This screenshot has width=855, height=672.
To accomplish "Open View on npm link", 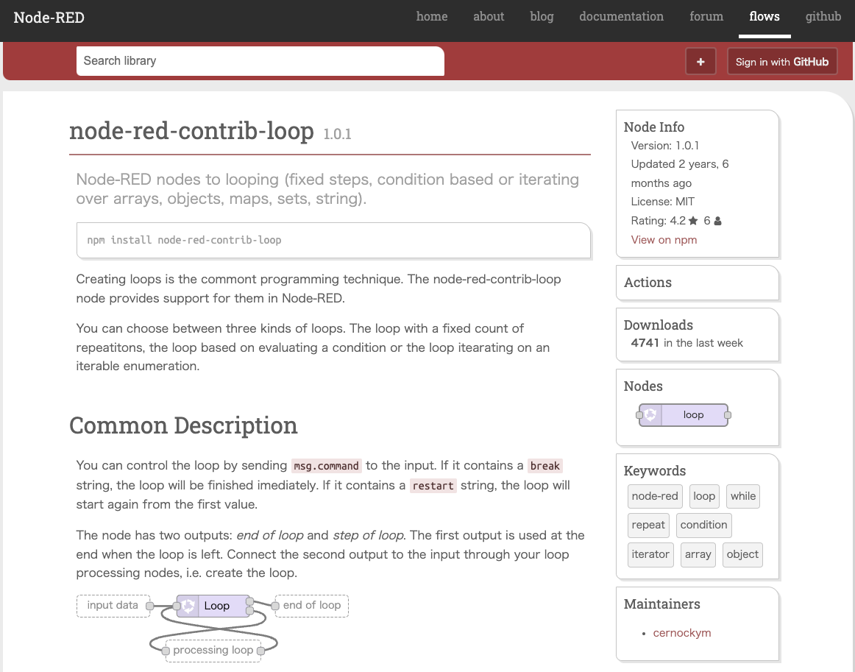I will 664,240.
